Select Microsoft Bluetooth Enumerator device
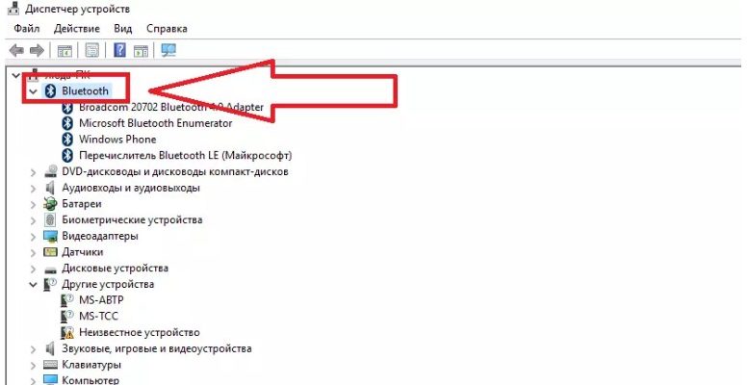Image resolution: width=748 pixels, height=385 pixels. pyautogui.click(x=156, y=123)
